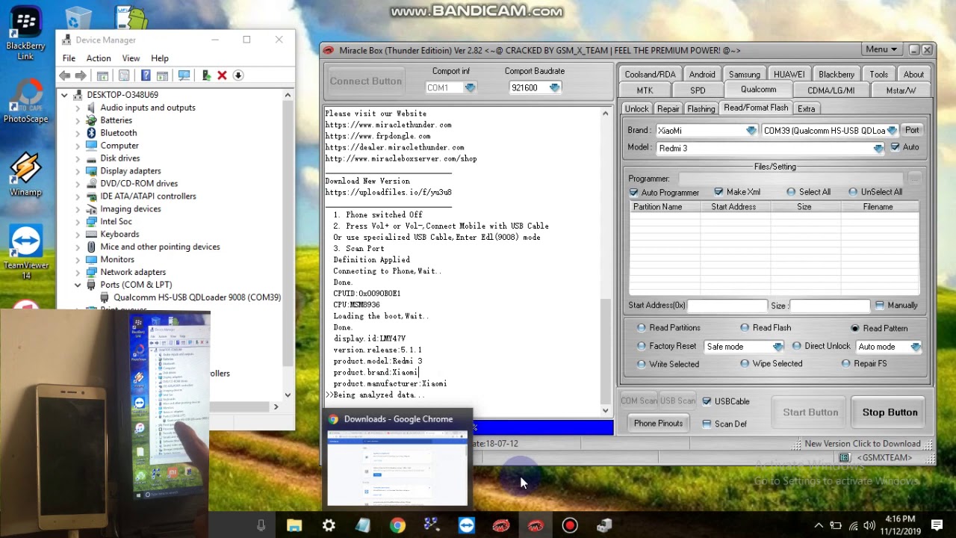Open Comport inf COM1 dropdown
The image size is (956, 538).
pyautogui.click(x=470, y=87)
